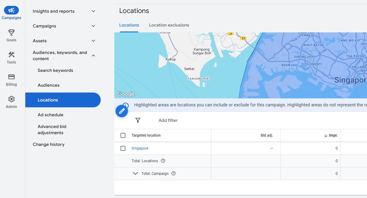Click the Singapore bid adjustment dash cell

pos(272,148)
